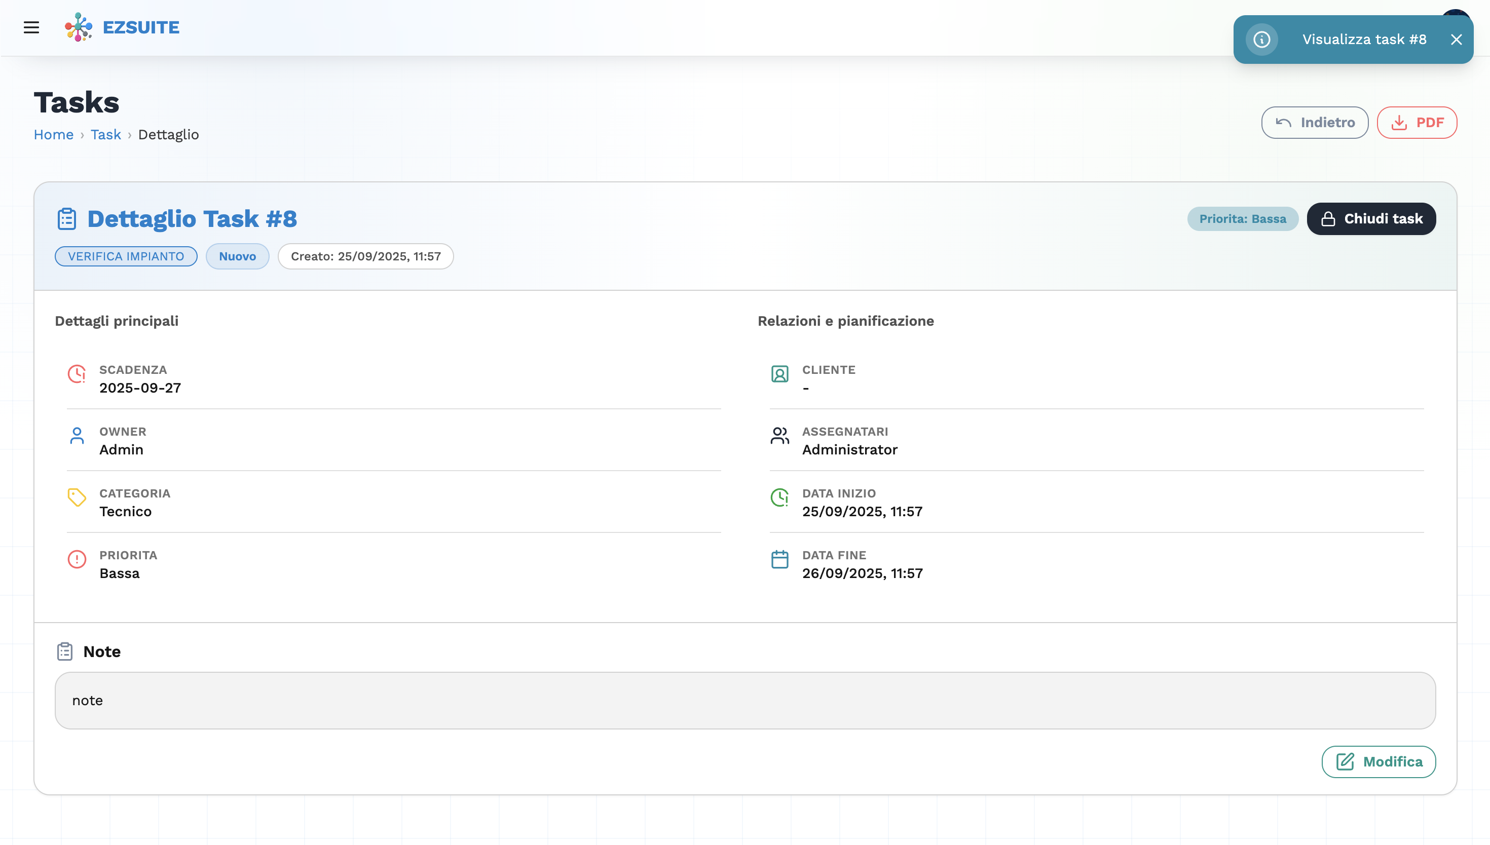The width and height of the screenshot is (1490, 845).
Task: Open the Task breadcrumb link
Action: click(105, 135)
